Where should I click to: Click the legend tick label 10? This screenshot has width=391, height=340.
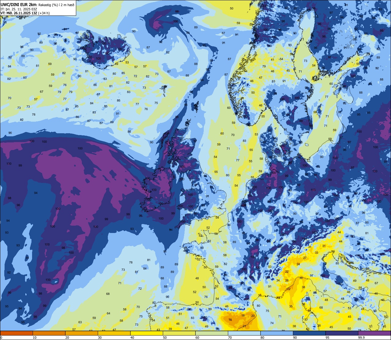(35, 338)
